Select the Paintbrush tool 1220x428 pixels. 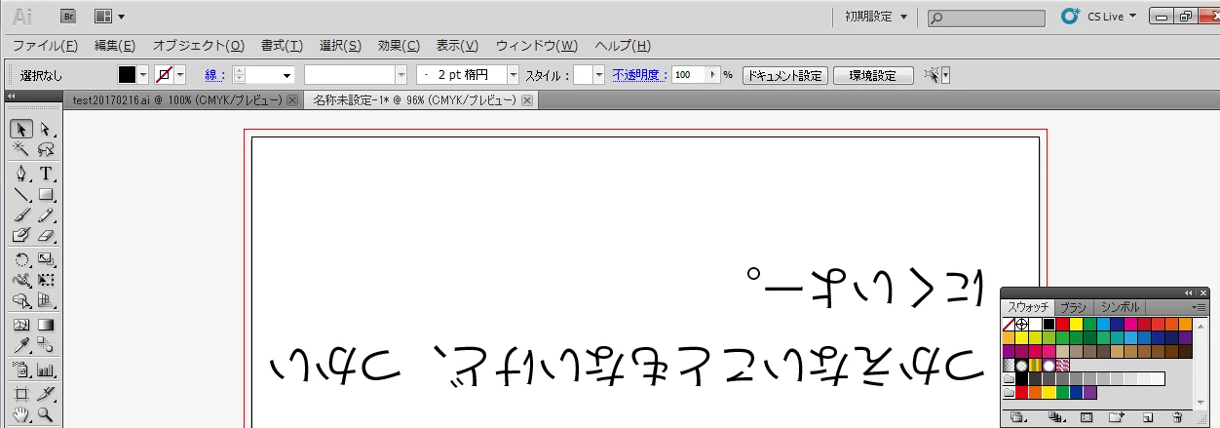(x=20, y=215)
